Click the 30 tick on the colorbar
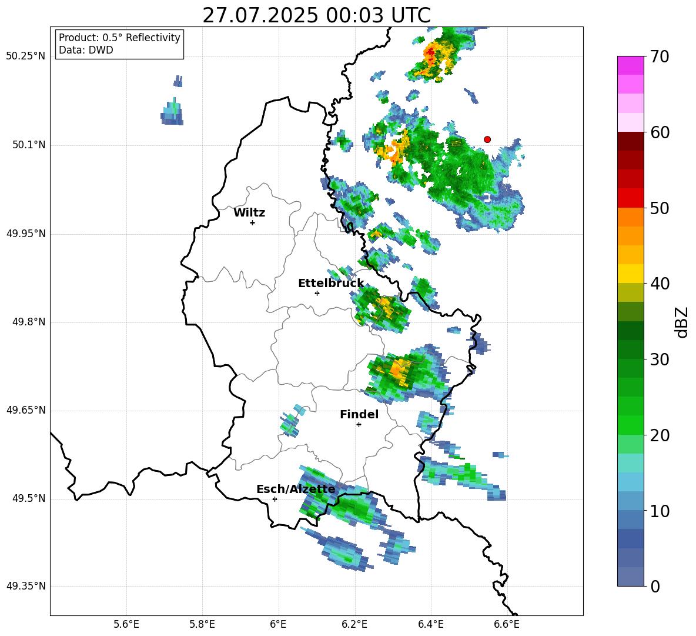 click(x=660, y=359)
